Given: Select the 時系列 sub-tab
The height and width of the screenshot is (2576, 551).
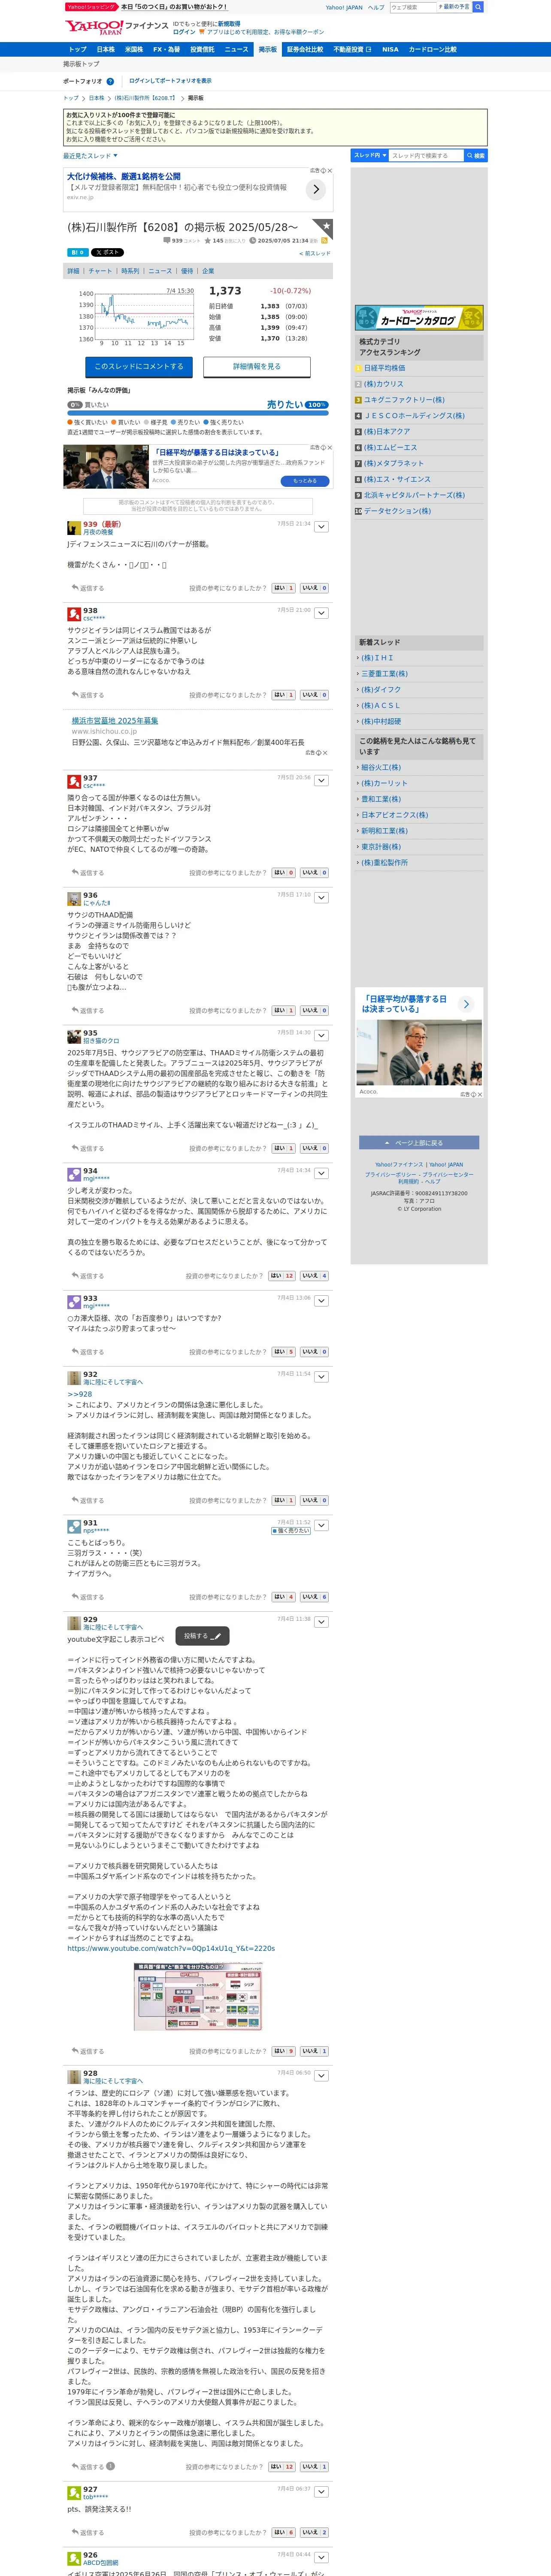Looking at the screenshot, I should point(130,271).
